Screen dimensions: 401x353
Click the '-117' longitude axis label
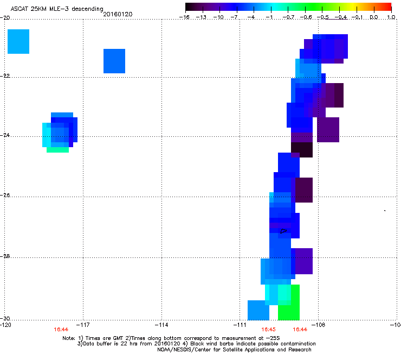point(83,325)
